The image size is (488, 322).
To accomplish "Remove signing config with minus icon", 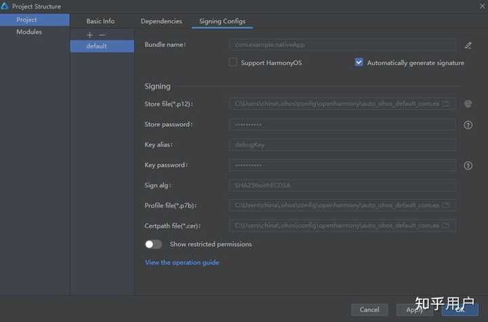I will point(102,35).
